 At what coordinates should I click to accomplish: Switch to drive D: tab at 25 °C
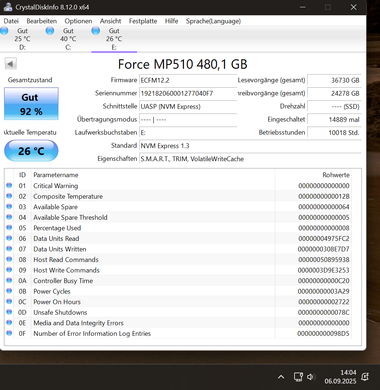point(23,39)
